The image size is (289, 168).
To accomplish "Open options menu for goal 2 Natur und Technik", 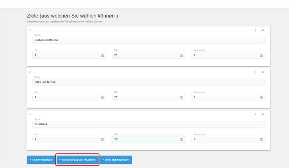I will (255, 72).
